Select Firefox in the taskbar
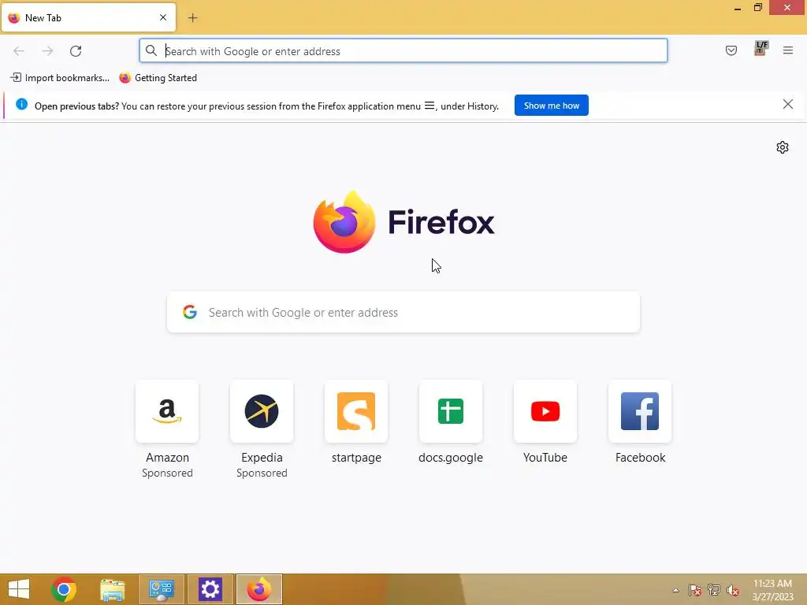Viewport: 807px width, 605px height. [x=258, y=589]
